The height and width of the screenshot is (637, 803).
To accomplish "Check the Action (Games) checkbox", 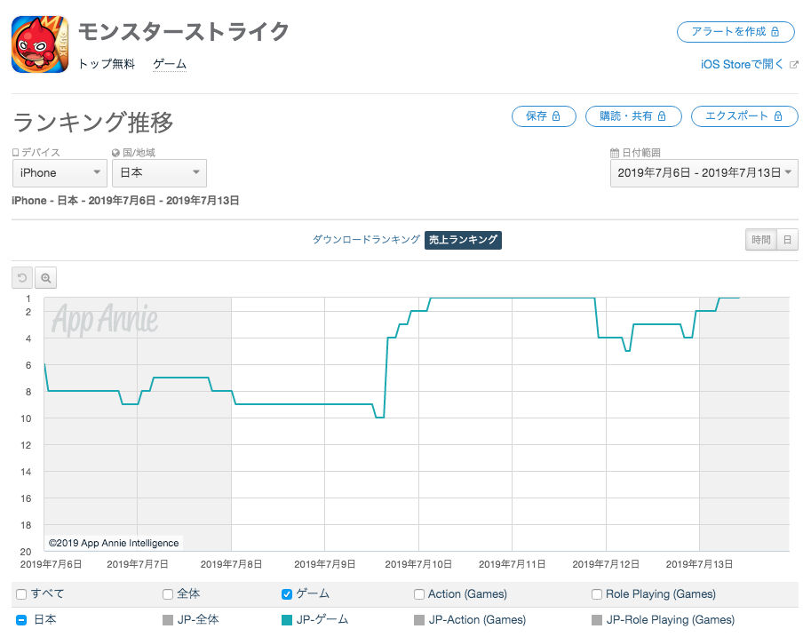I will 419,594.
